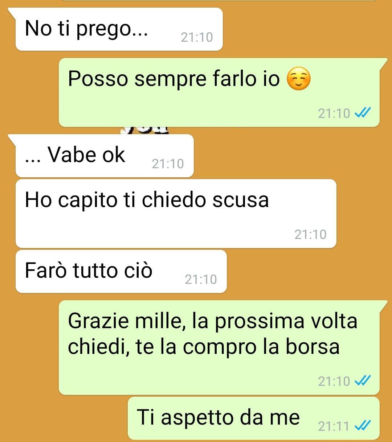The width and height of the screenshot is (392, 442).
Task: Tap partially hidden sticker behind 'Vabe ok' bubble
Action: [x=146, y=130]
